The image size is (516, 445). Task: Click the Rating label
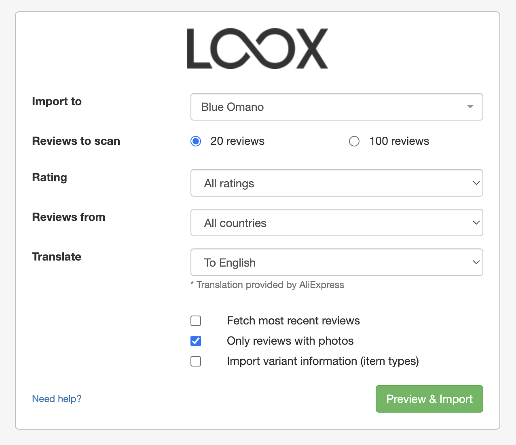[x=49, y=178]
